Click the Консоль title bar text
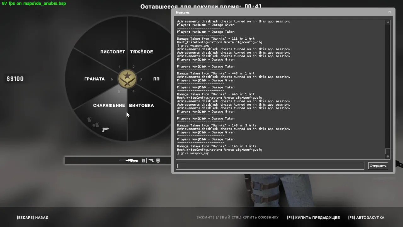 pyautogui.click(x=183, y=13)
